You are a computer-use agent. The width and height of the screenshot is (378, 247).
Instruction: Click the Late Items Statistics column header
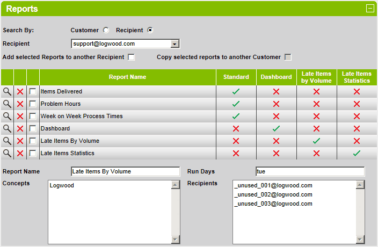coord(357,77)
